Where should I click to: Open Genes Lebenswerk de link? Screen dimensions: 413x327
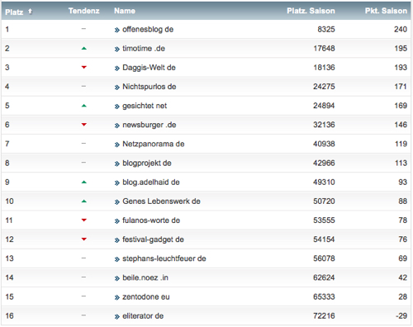161,201
